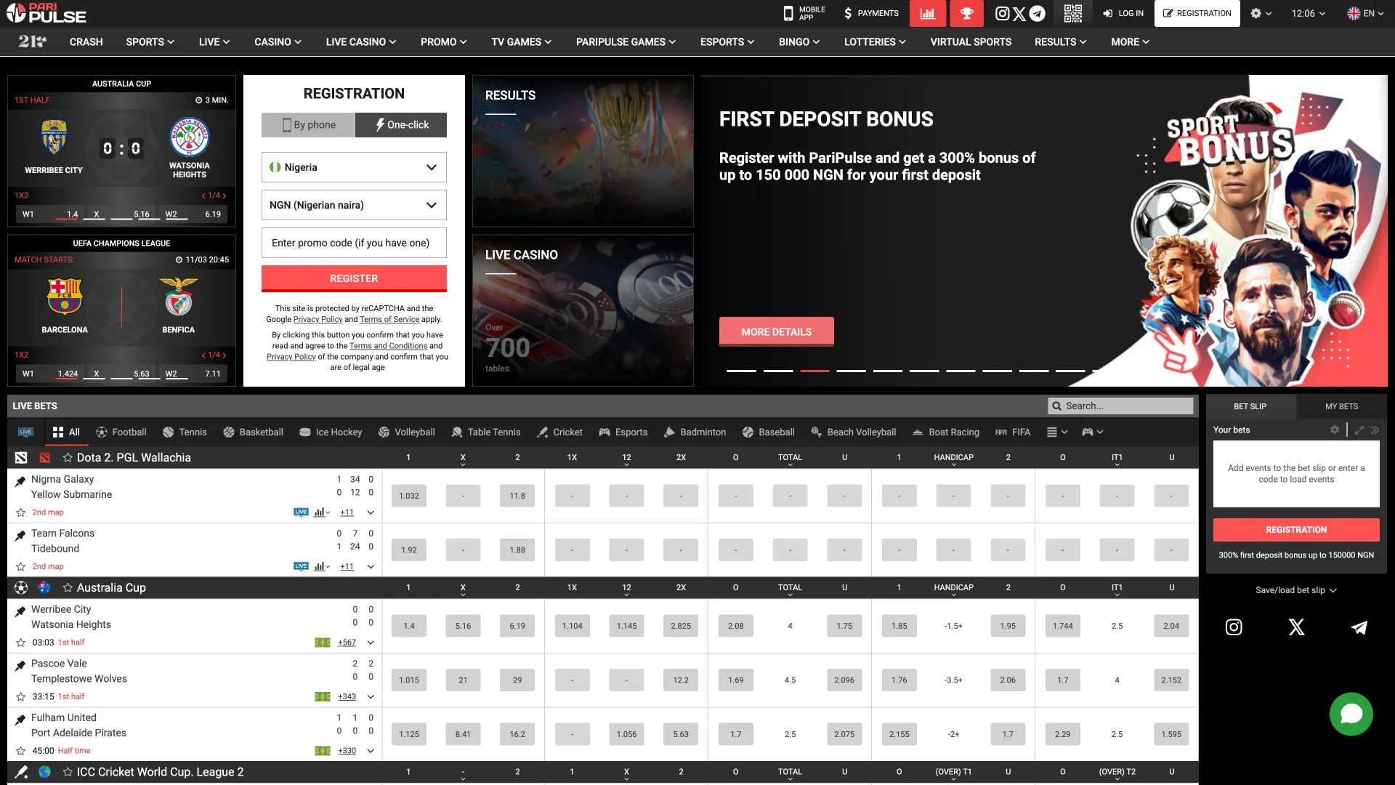The width and height of the screenshot is (1395, 785).
Task: Open the Terms and Conditions link
Action: (x=388, y=346)
